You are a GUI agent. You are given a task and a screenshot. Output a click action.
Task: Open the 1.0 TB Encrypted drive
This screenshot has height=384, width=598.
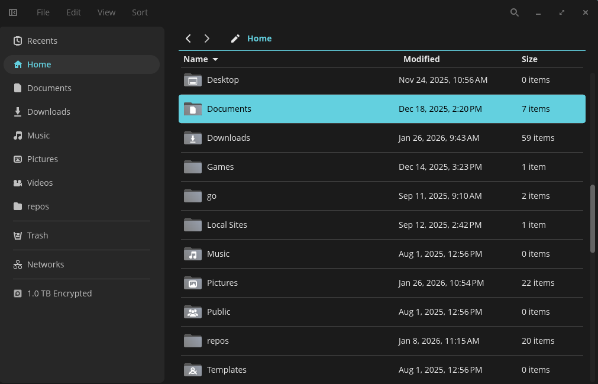[x=59, y=293]
